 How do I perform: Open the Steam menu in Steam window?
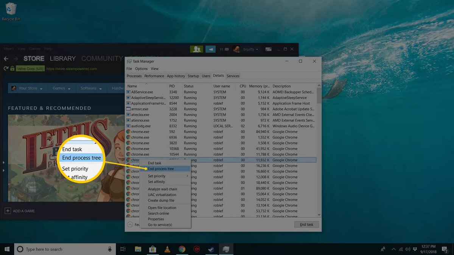pyautogui.click(x=9, y=49)
